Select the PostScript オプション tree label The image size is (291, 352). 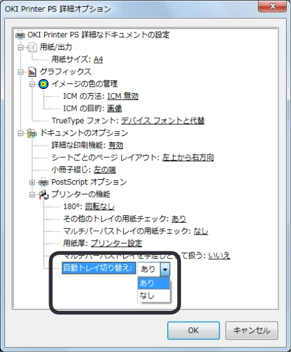89,182
